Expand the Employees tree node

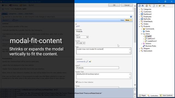139,17
